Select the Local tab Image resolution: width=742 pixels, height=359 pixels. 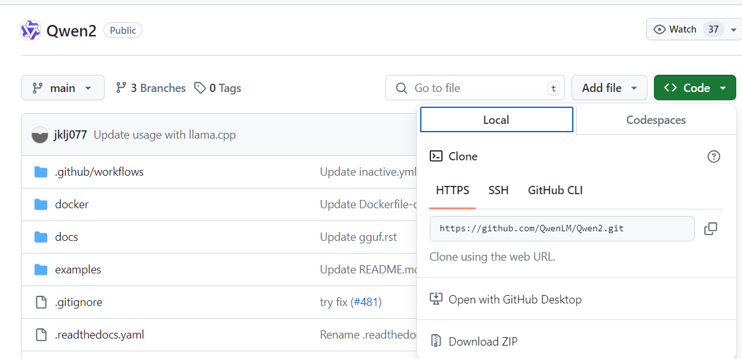tap(496, 120)
